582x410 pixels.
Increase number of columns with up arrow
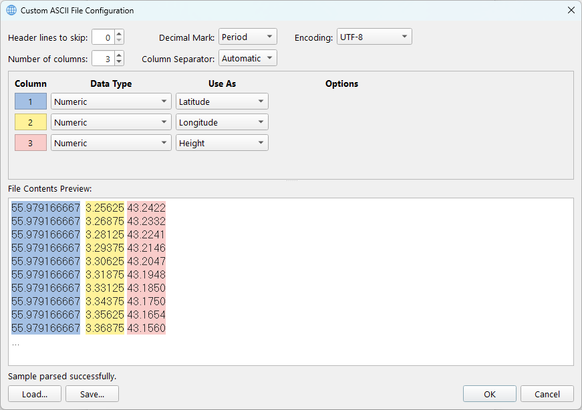(119, 55)
